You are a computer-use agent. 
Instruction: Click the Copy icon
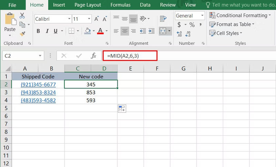pos(22,24)
